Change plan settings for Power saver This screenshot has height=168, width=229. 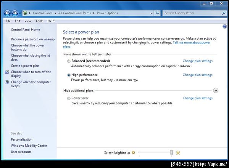pyautogui.click(x=197, y=98)
